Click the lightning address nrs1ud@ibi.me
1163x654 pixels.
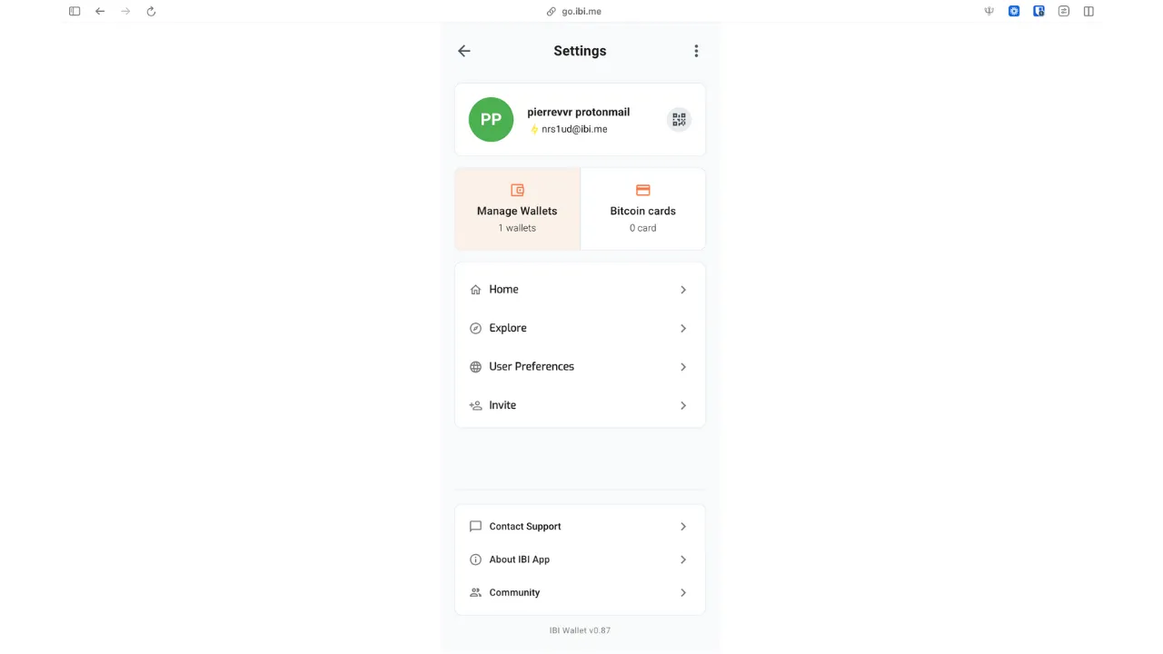[574, 129]
